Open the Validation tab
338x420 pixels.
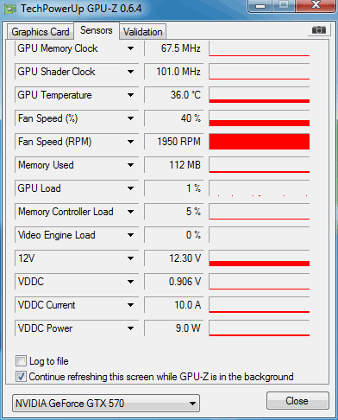143,32
